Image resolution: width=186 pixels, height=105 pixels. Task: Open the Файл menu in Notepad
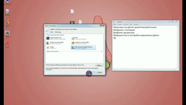coord(115,24)
